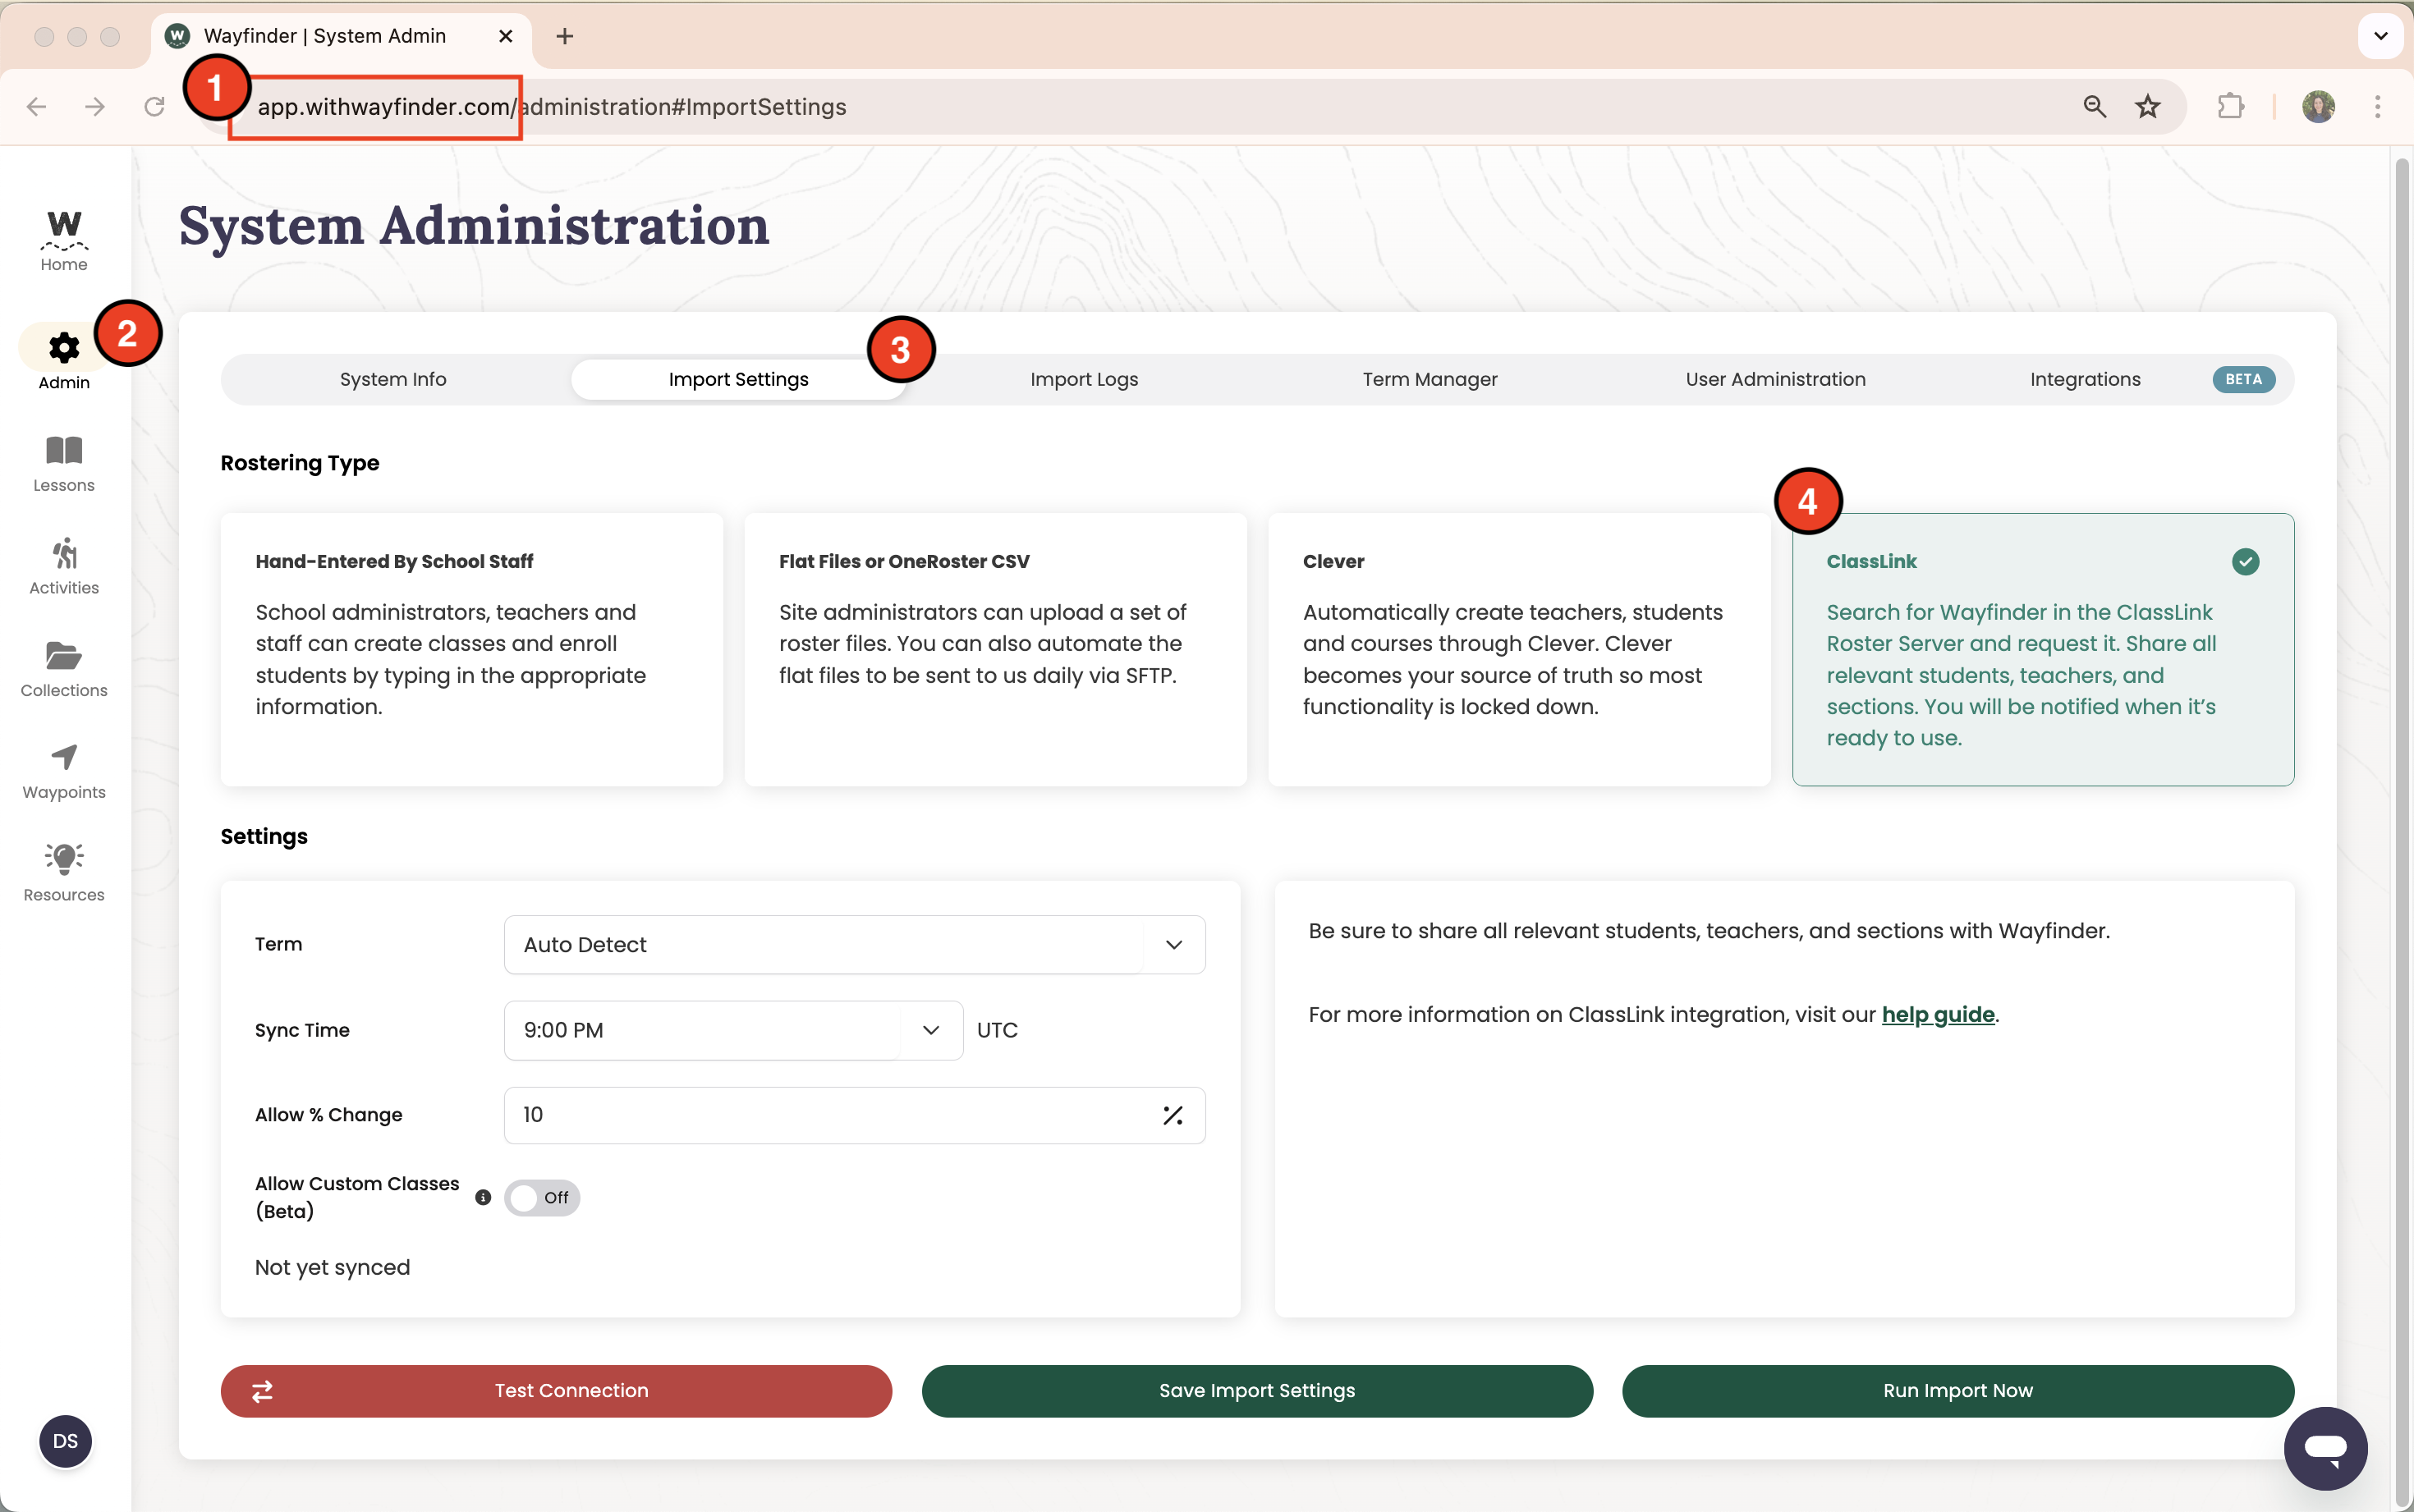2414x1512 pixels.
Task: Expand the browser tab search chevron
Action: coord(2380,36)
